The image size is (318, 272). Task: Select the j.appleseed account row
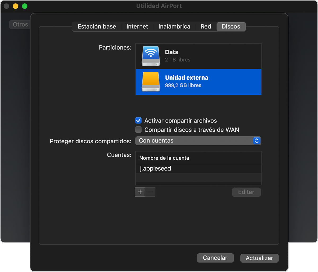pyautogui.click(x=198, y=169)
